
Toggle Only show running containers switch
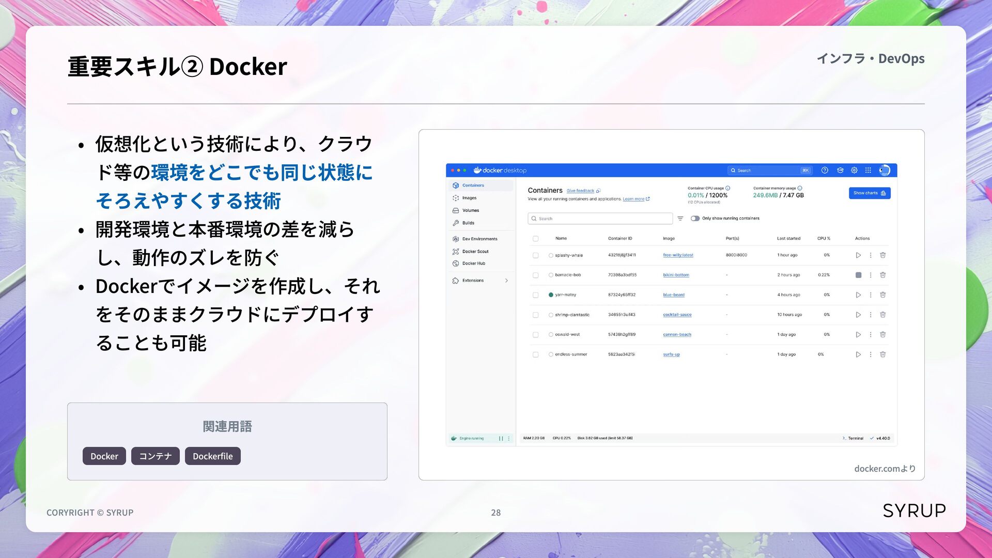tap(695, 219)
